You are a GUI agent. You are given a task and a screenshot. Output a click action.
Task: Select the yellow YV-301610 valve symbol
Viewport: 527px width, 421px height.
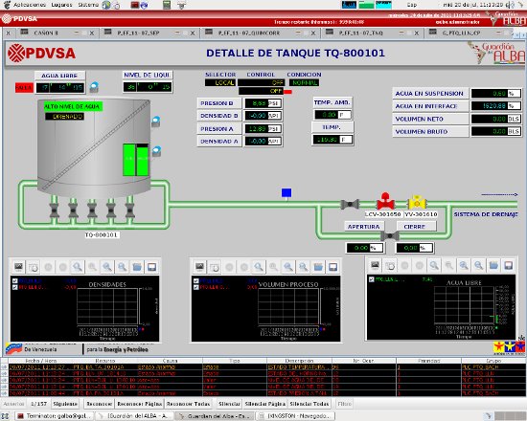(417, 202)
